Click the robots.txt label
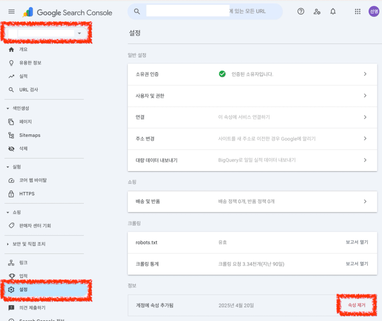This screenshot has height=321, width=382. click(x=146, y=243)
